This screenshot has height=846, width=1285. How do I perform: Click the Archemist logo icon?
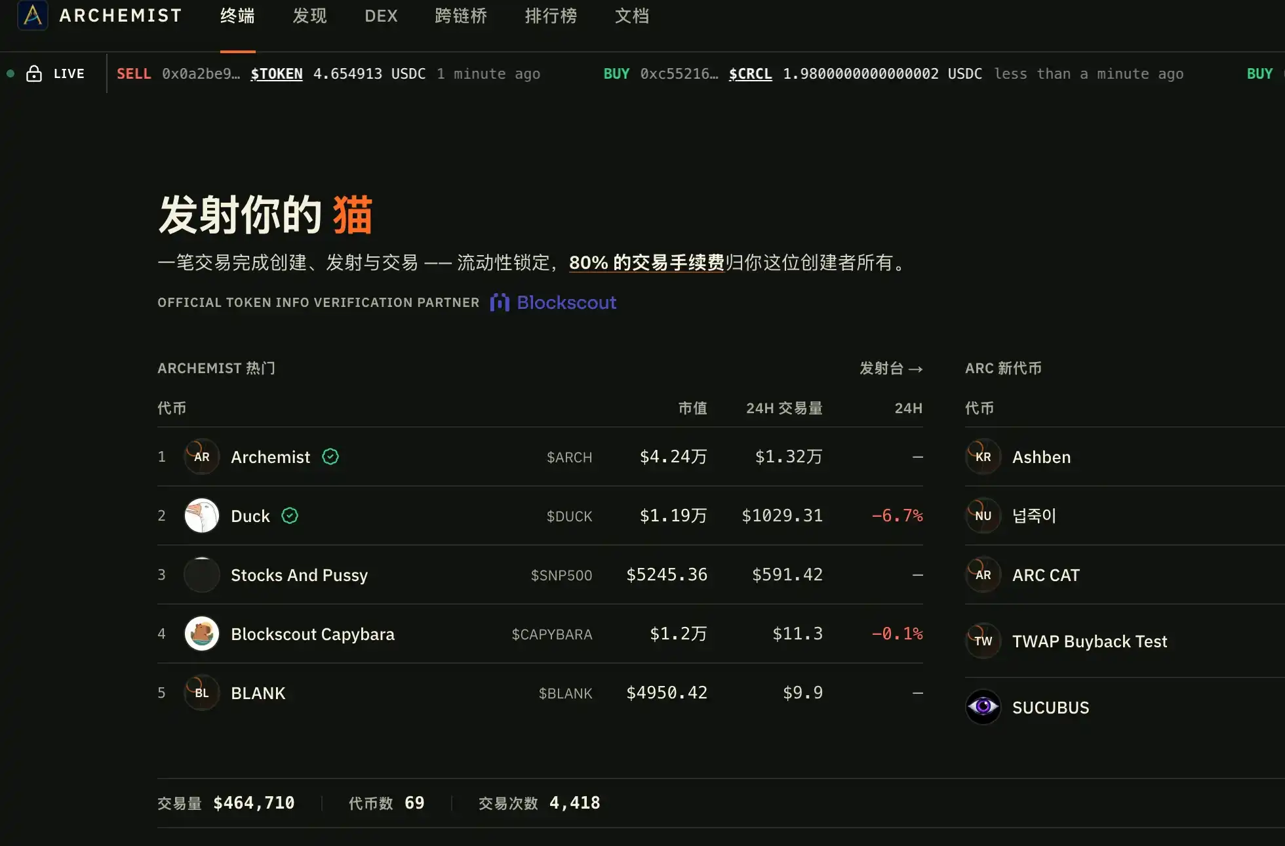point(33,15)
